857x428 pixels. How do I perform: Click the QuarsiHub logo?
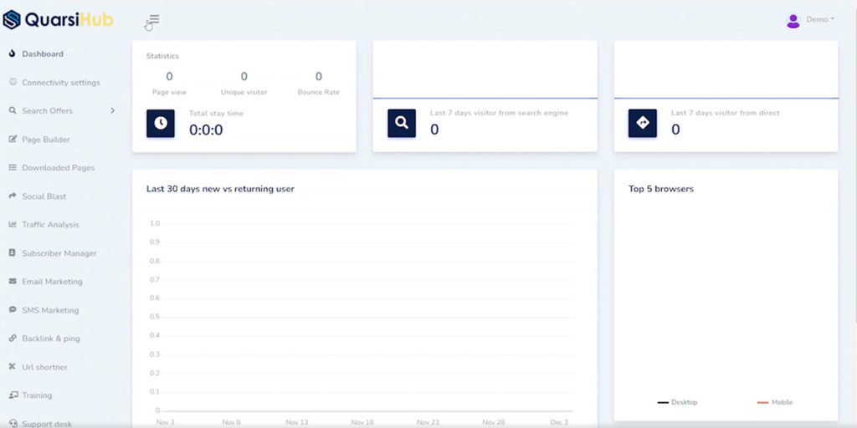coord(58,20)
